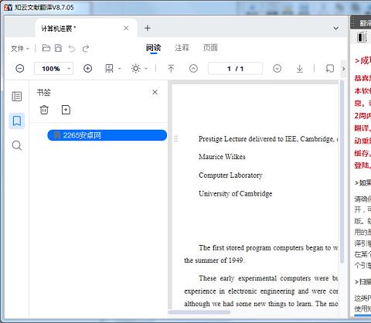The height and width of the screenshot is (323, 371).
Task: Add a new tab with plus button
Action: click(148, 28)
